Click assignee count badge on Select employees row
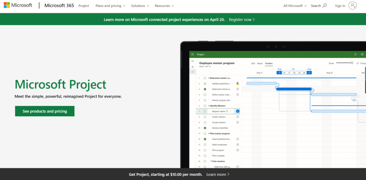Image resolution: width=366 pixels, height=180 pixels. [238, 145]
